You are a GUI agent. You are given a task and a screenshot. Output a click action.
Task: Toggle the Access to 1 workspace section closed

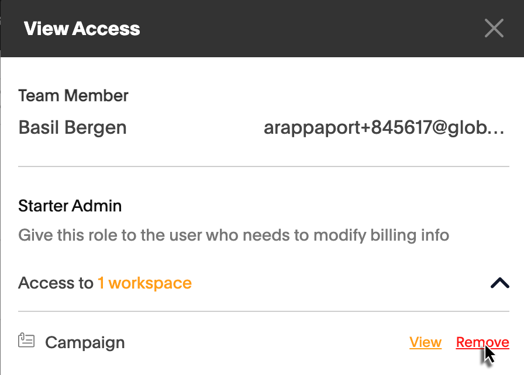point(499,283)
